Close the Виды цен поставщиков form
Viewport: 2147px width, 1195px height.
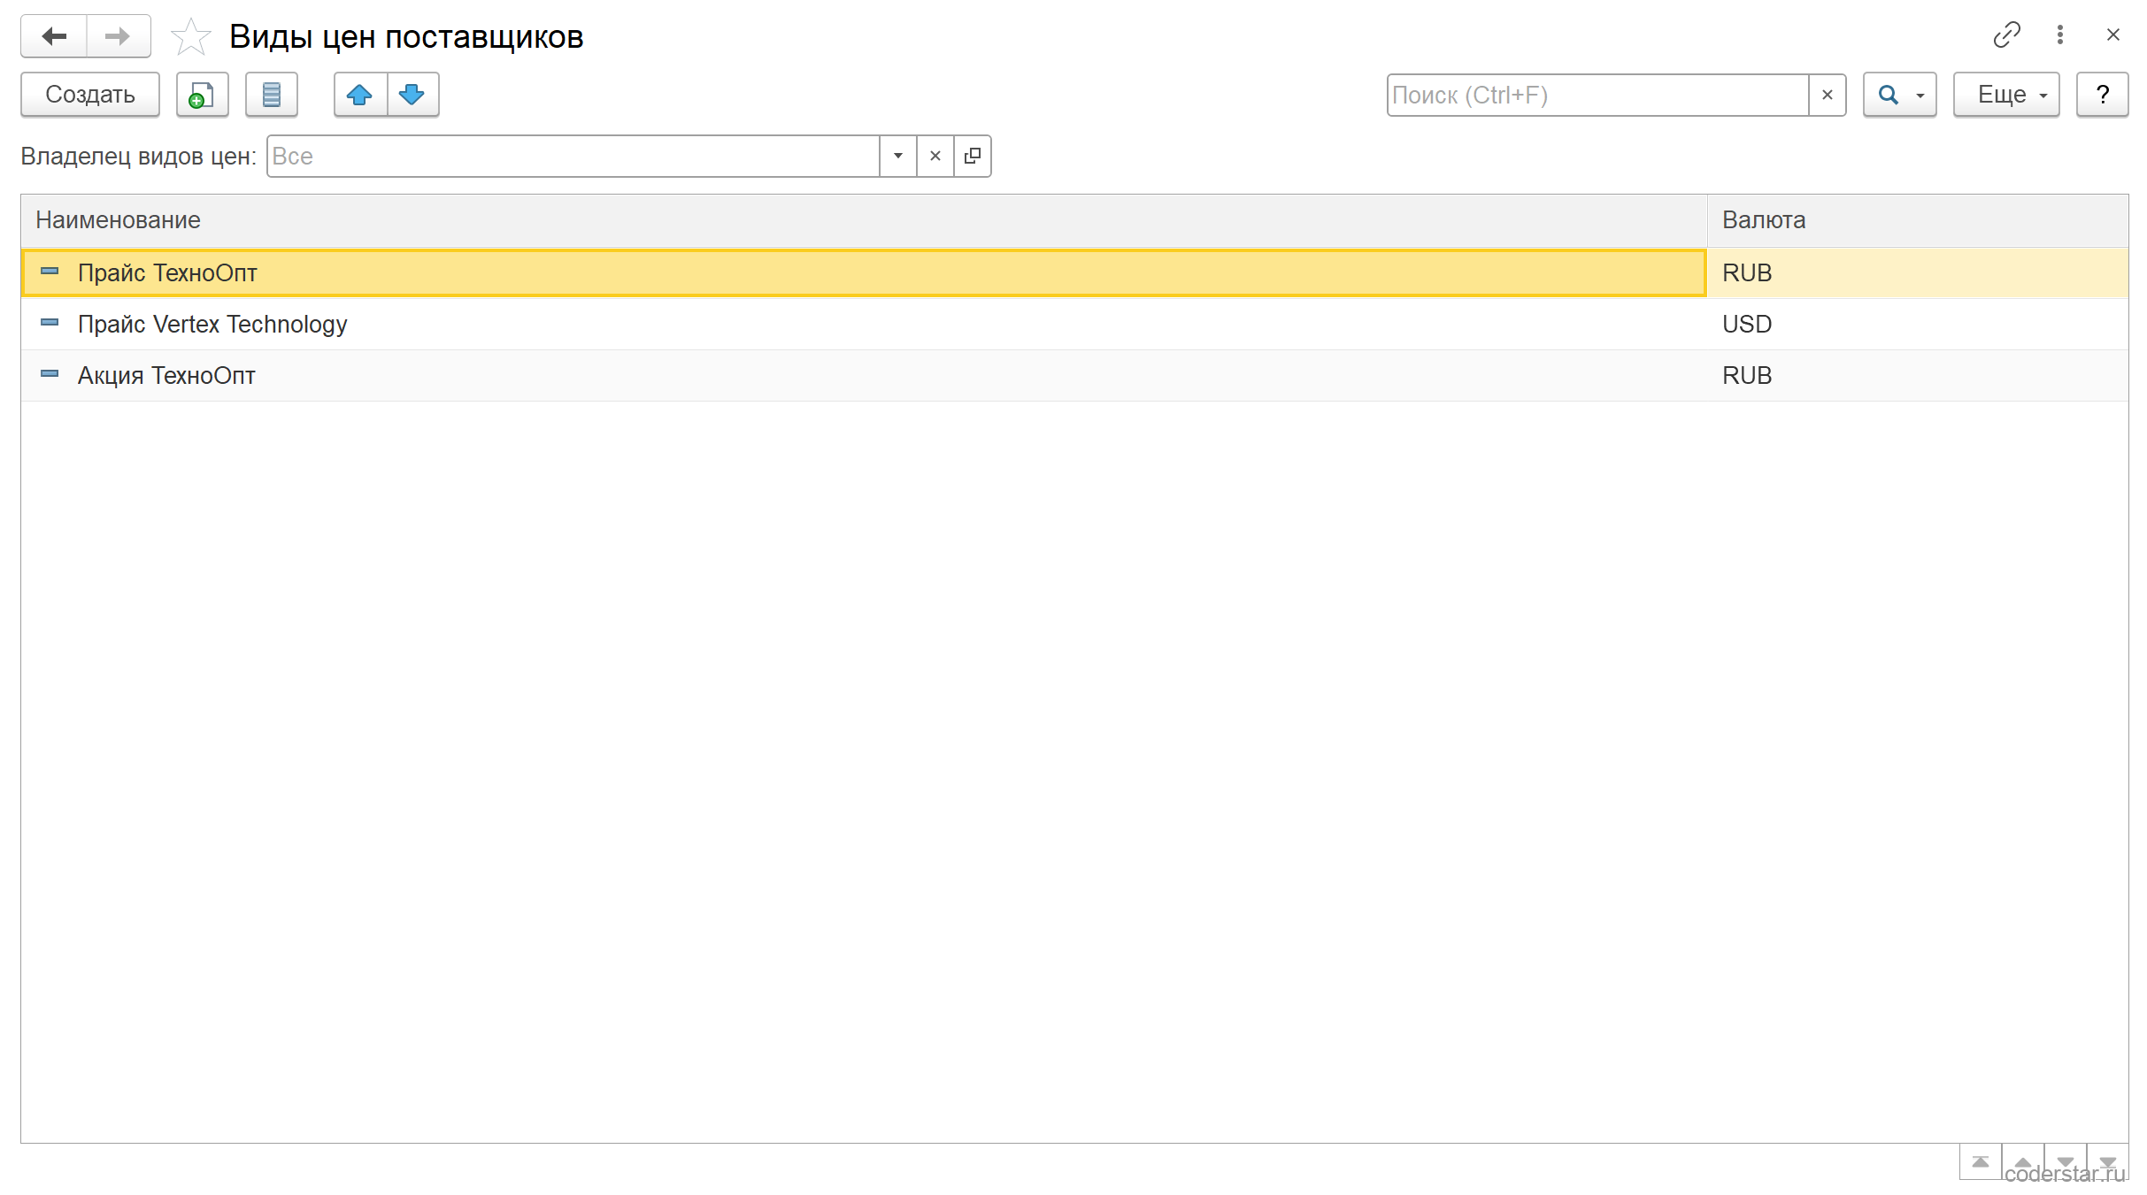tap(2113, 34)
